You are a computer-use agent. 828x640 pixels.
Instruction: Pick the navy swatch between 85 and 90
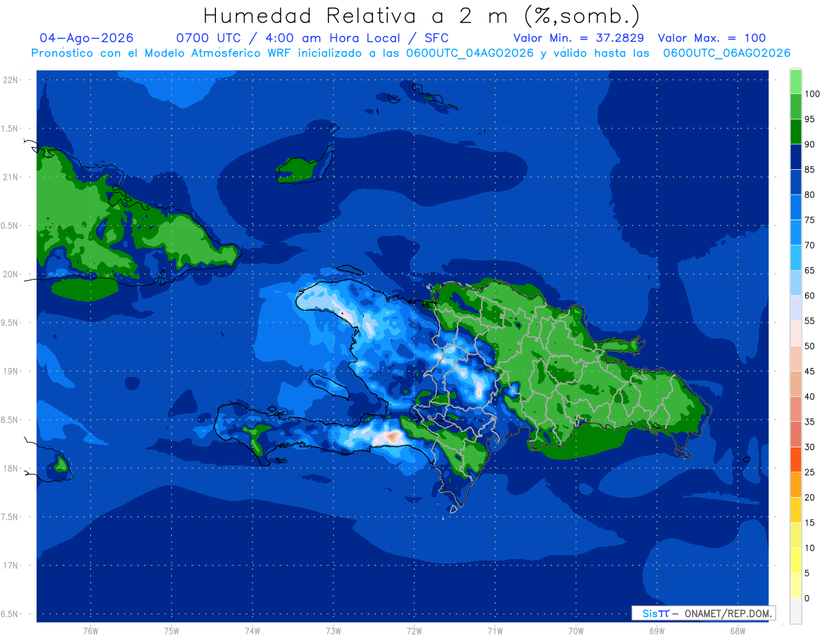point(796,157)
